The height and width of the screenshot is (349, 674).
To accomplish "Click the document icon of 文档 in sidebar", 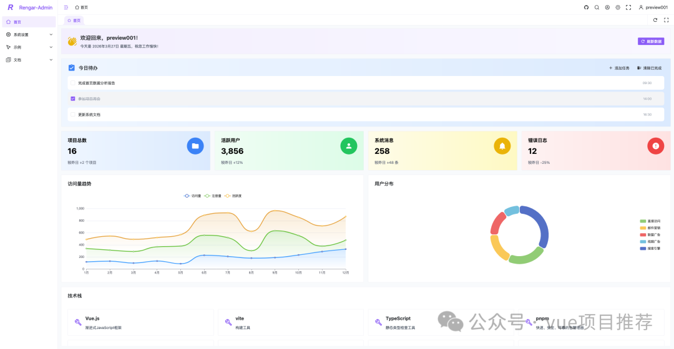I will [x=8, y=60].
